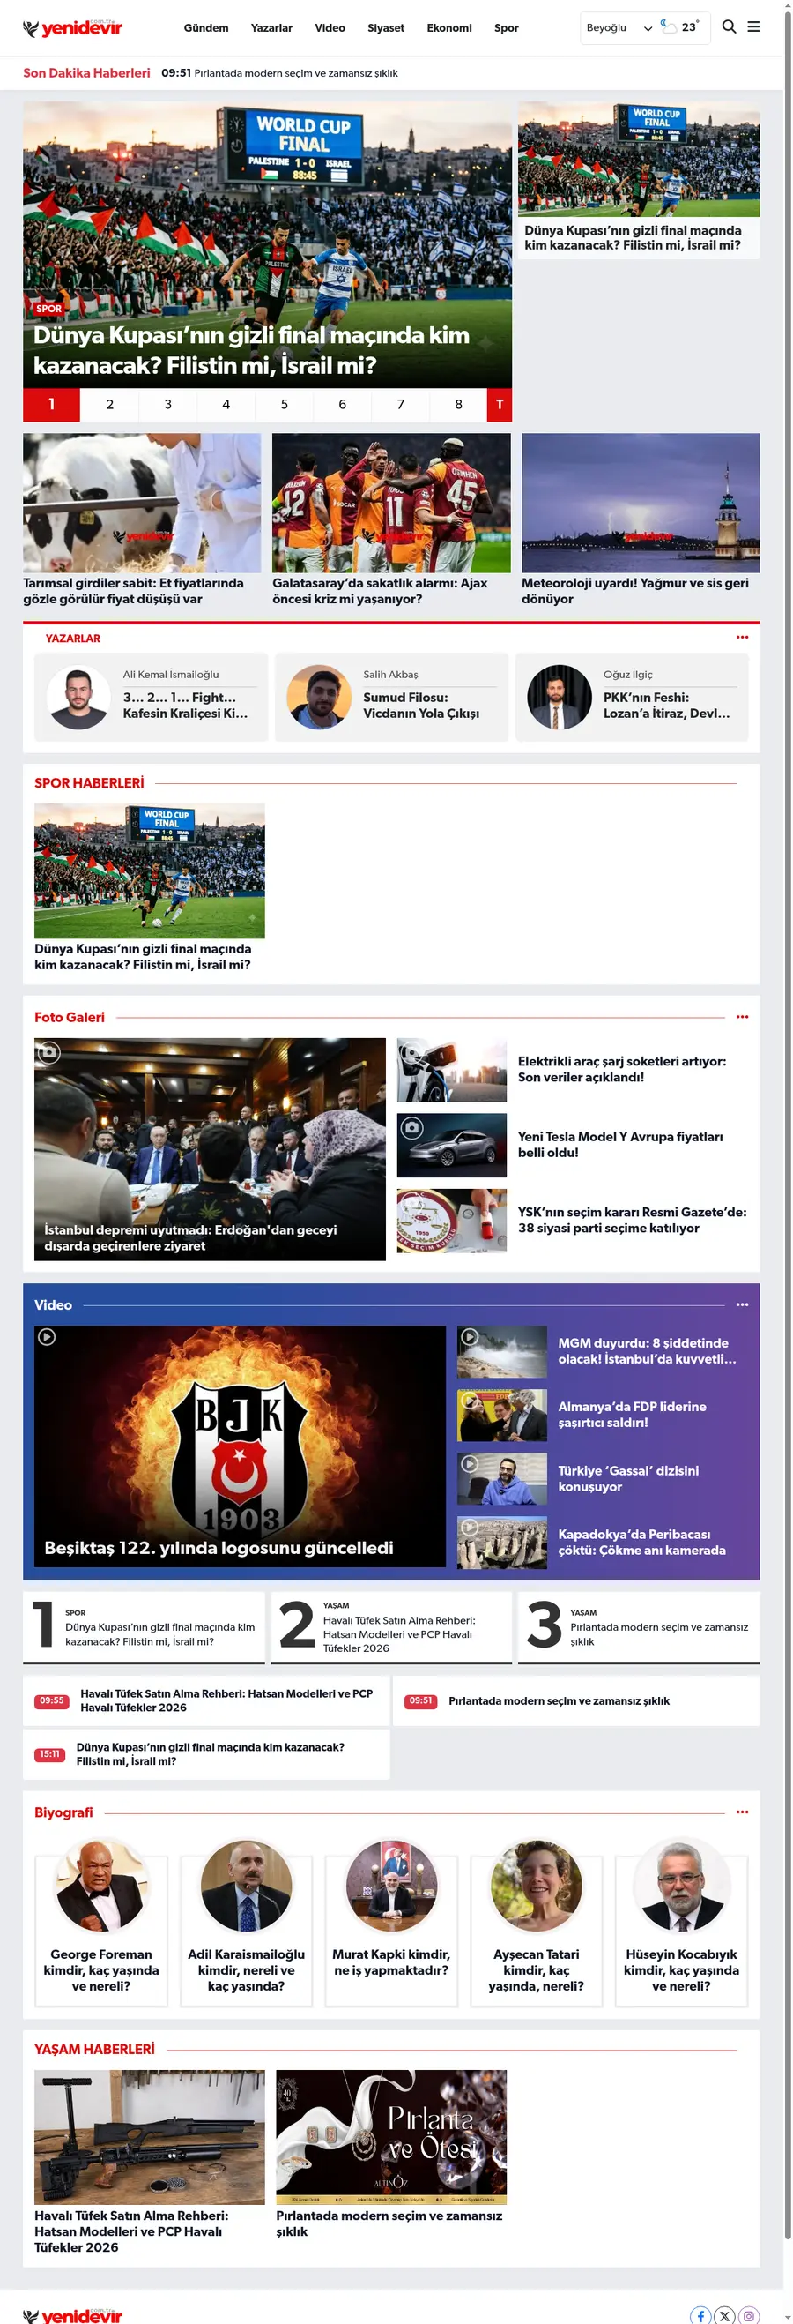Select slide 6 in headline slider
This screenshot has height=2324, width=793.
click(343, 404)
